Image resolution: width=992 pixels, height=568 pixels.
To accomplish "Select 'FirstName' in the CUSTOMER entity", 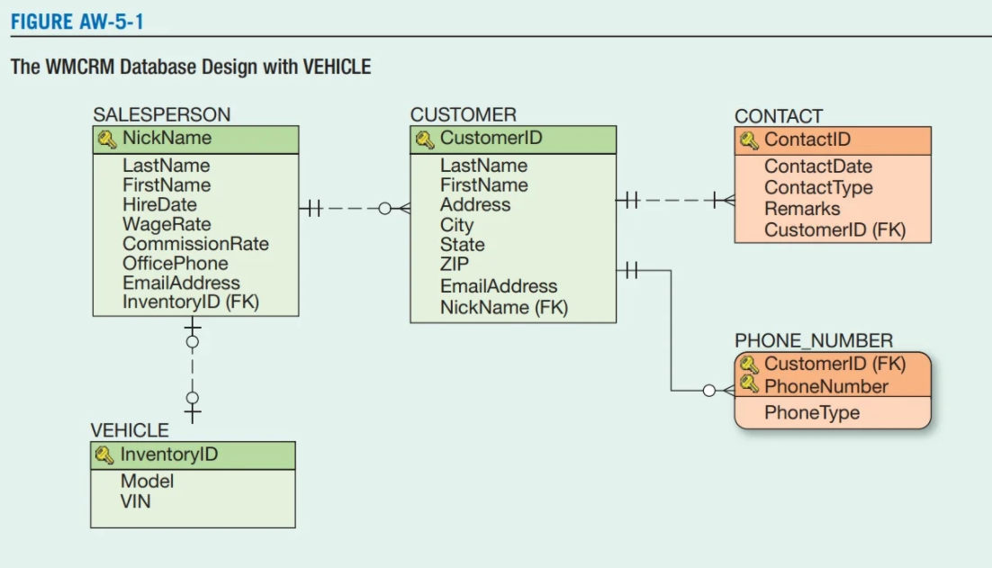I will coord(484,185).
